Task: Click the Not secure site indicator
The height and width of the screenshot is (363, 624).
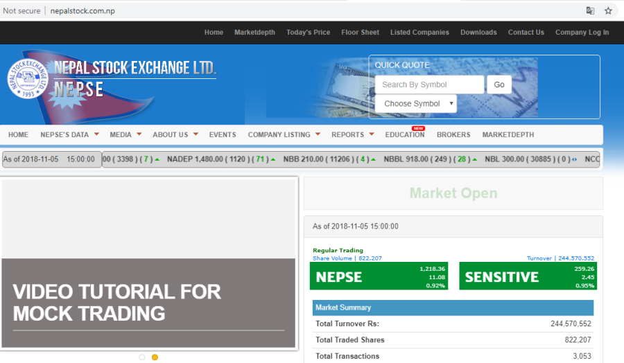Action: coord(21,10)
